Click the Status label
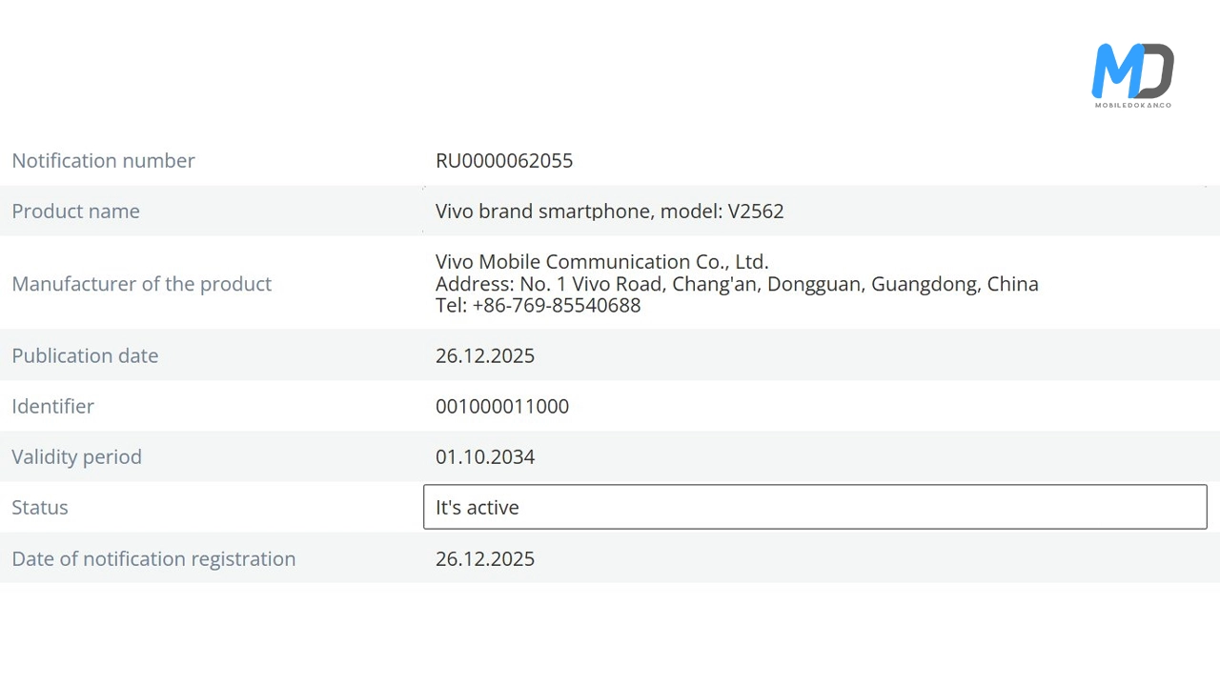 tap(40, 507)
